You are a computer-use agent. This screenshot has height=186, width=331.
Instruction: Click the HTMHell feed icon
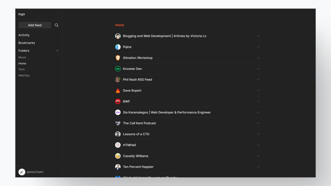coord(118,145)
